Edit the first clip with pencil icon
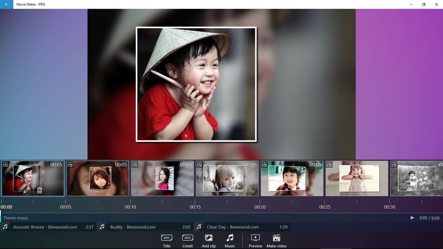The image size is (443, 249). [x=26, y=190]
